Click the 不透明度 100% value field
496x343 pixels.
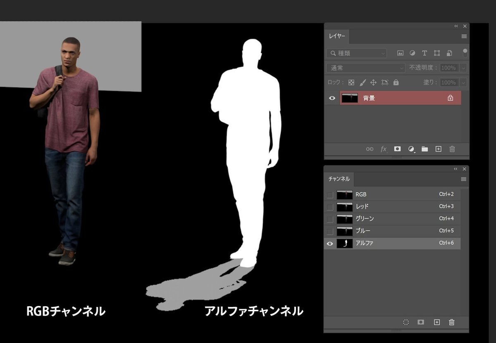point(449,68)
